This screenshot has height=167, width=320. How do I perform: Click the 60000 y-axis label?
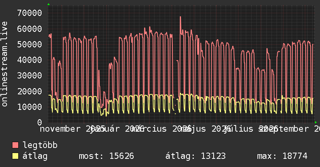point(30,29)
